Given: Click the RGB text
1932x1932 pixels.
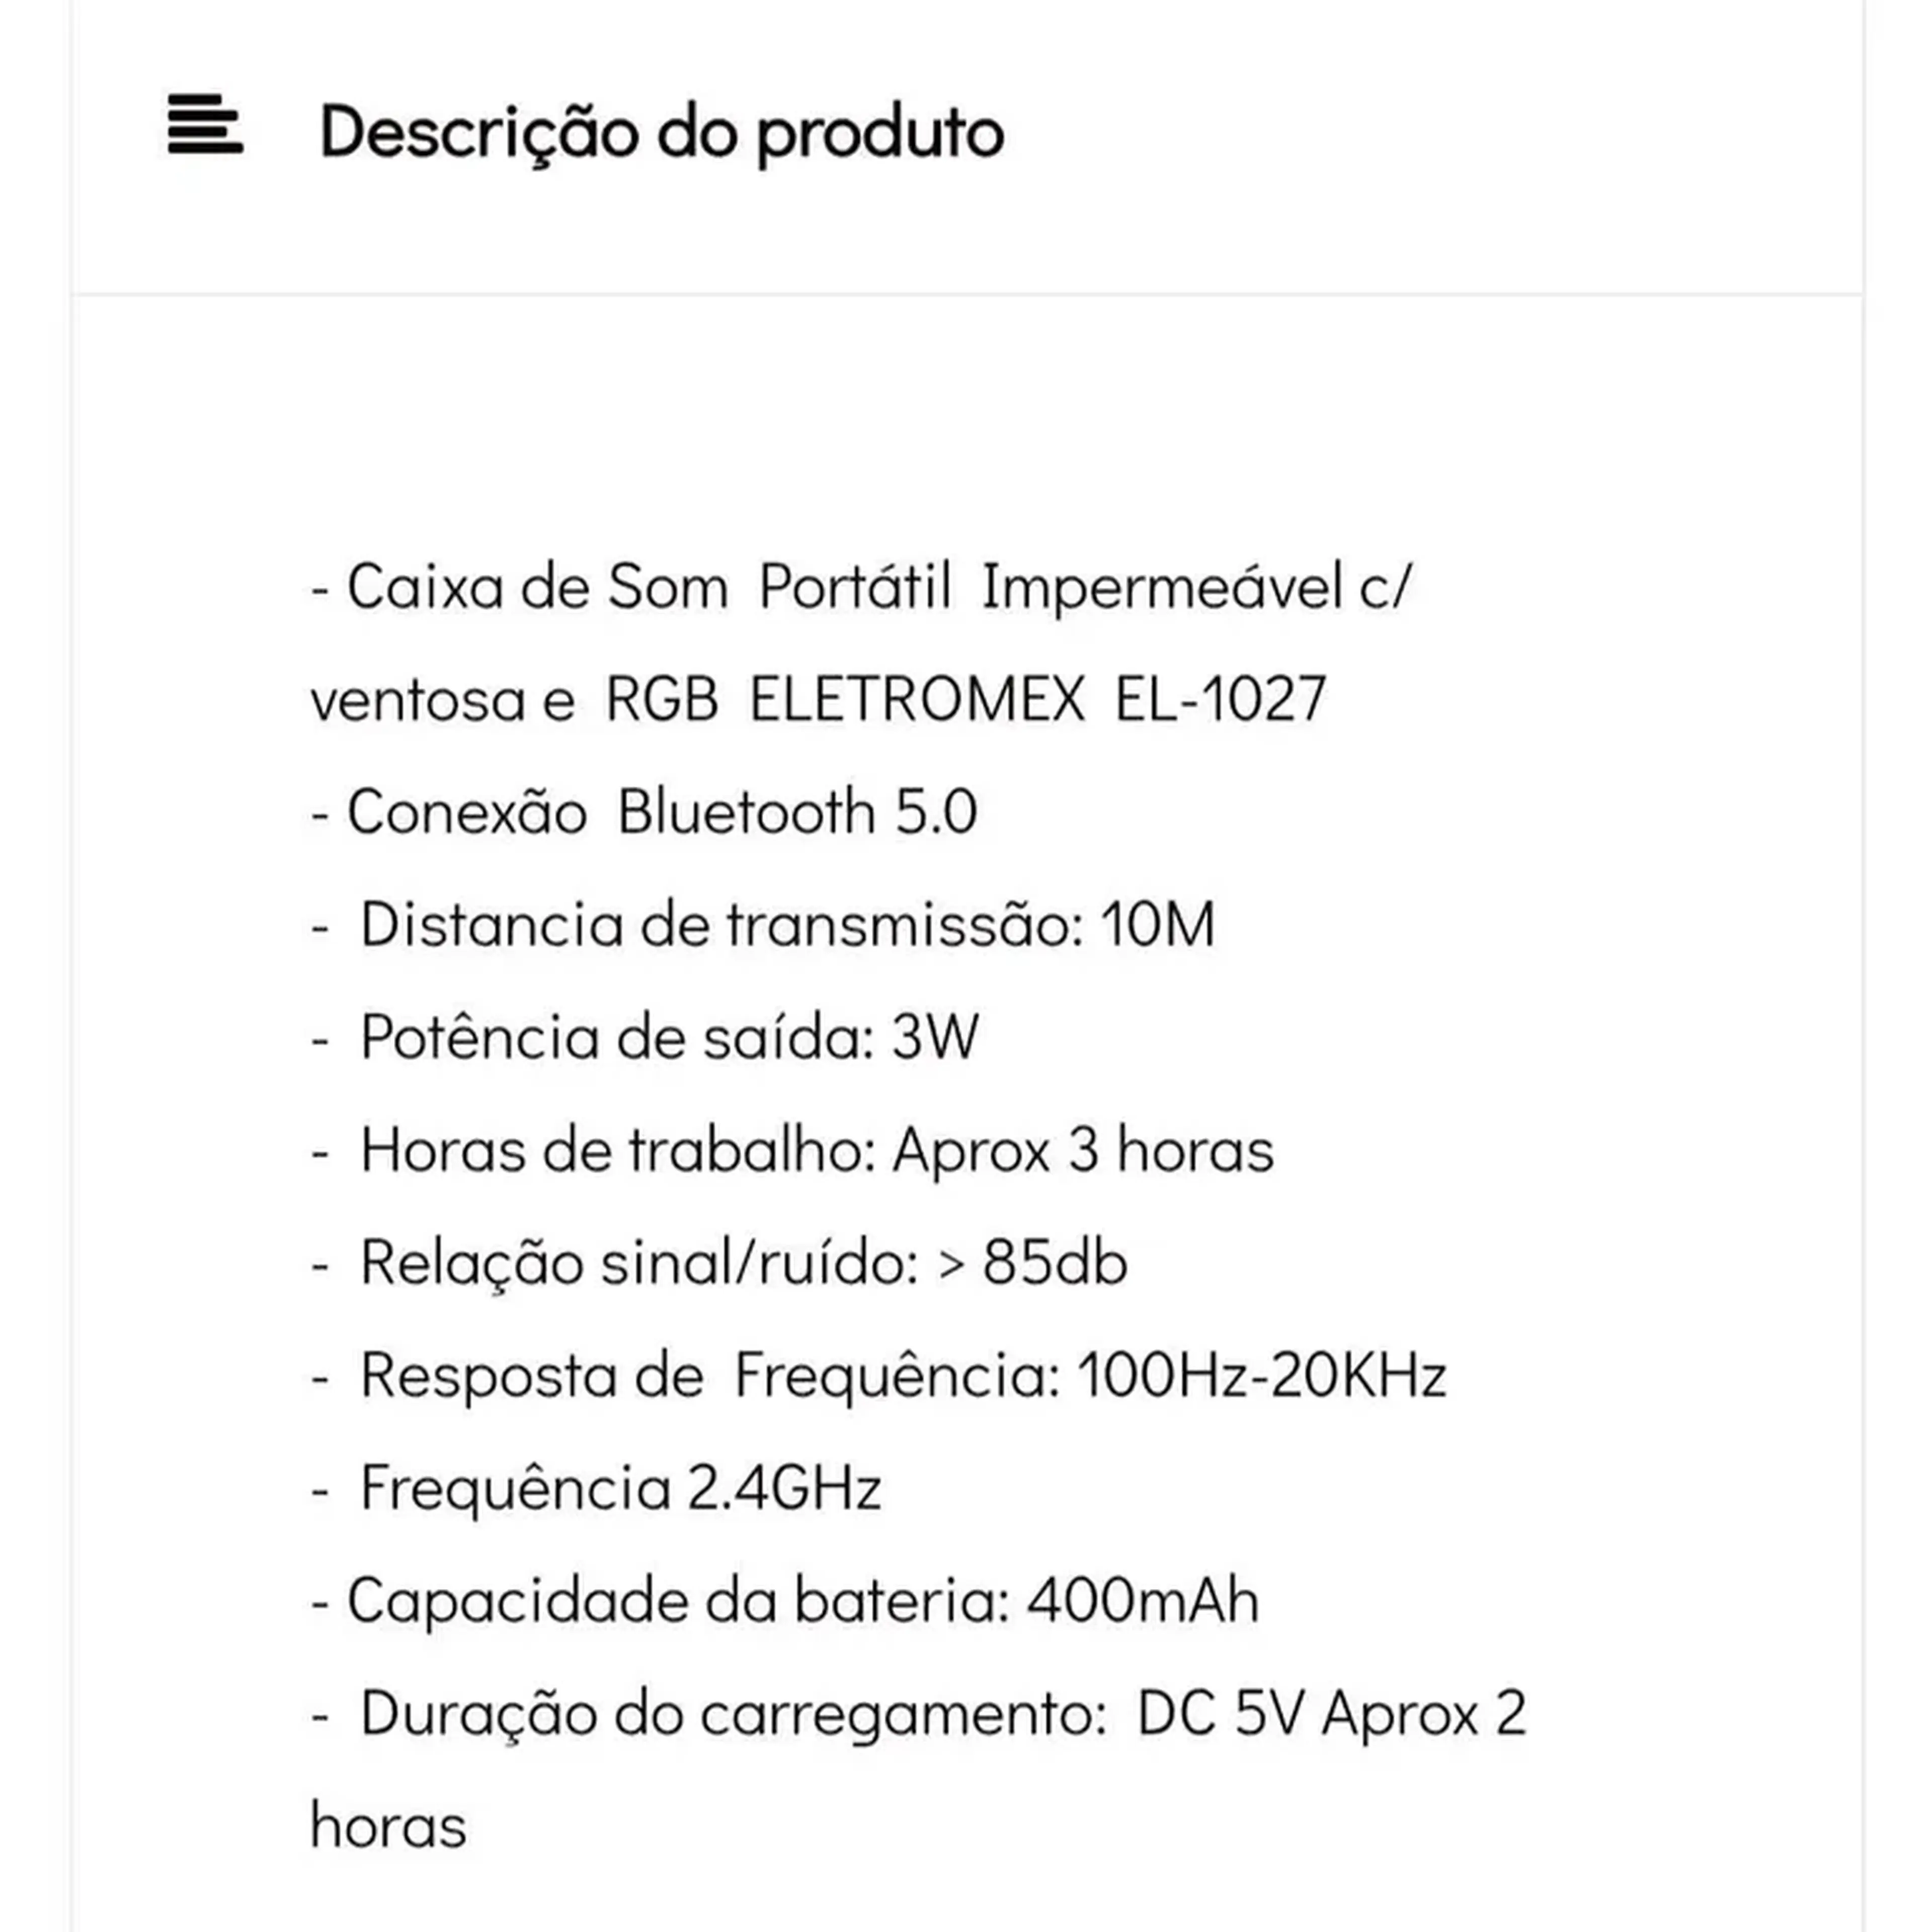Looking at the screenshot, I should click(x=662, y=699).
